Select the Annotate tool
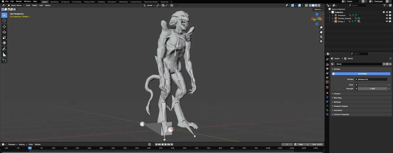This screenshot has width=393, height=153. pos(4,49)
